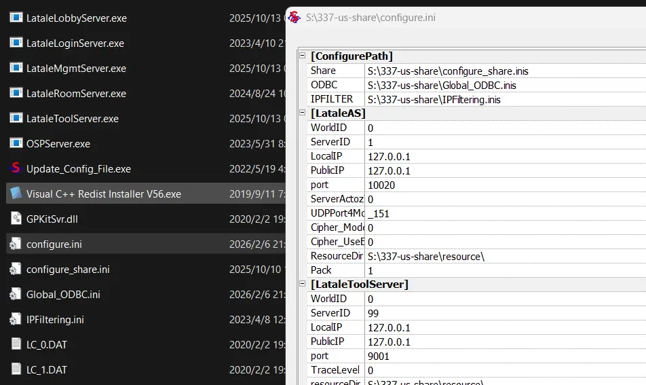Select the LataleLoginServer.exe icon
Screen dimensions: 646x385
(x=16, y=43)
